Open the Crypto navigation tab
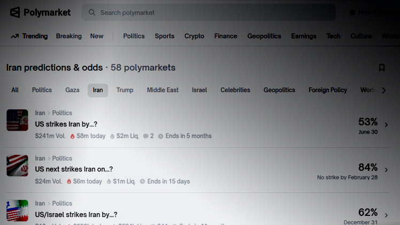 point(194,36)
